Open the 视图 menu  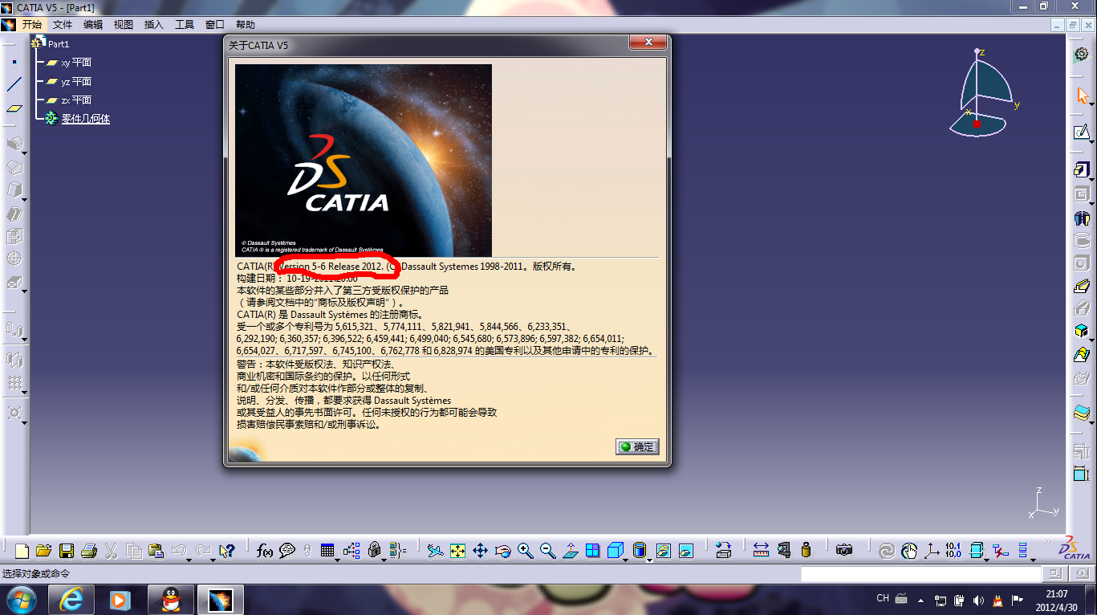124,25
